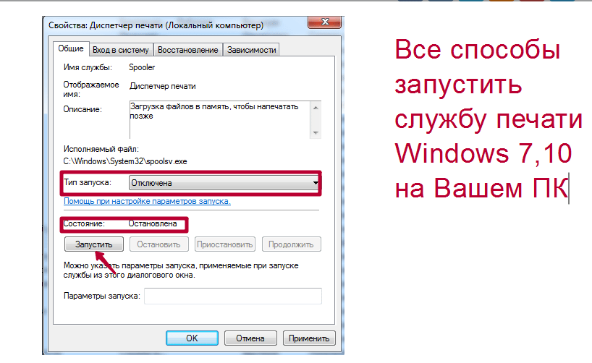
Task: Click the Загрузка файлов в память description text
Action: 214,111
